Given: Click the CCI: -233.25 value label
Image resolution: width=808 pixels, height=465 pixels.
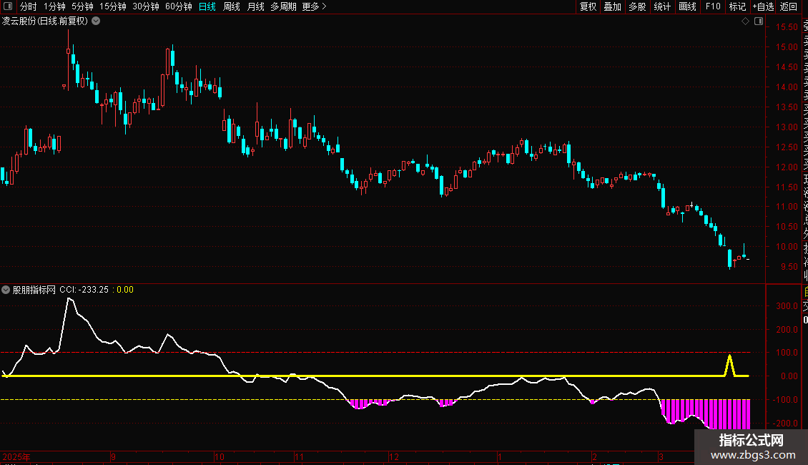Looking at the screenshot, I should (84, 290).
